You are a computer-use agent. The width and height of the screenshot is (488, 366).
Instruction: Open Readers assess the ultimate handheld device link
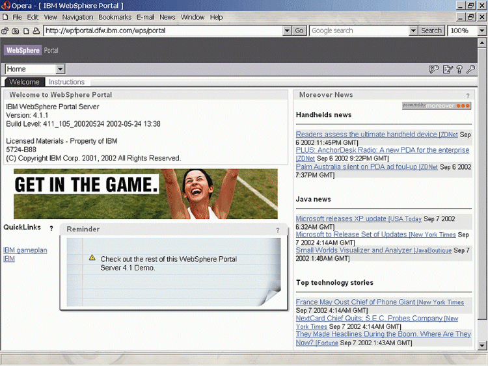(x=377, y=135)
